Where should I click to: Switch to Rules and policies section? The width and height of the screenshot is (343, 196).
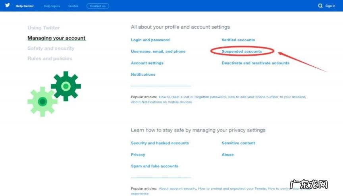click(x=50, y=59)
